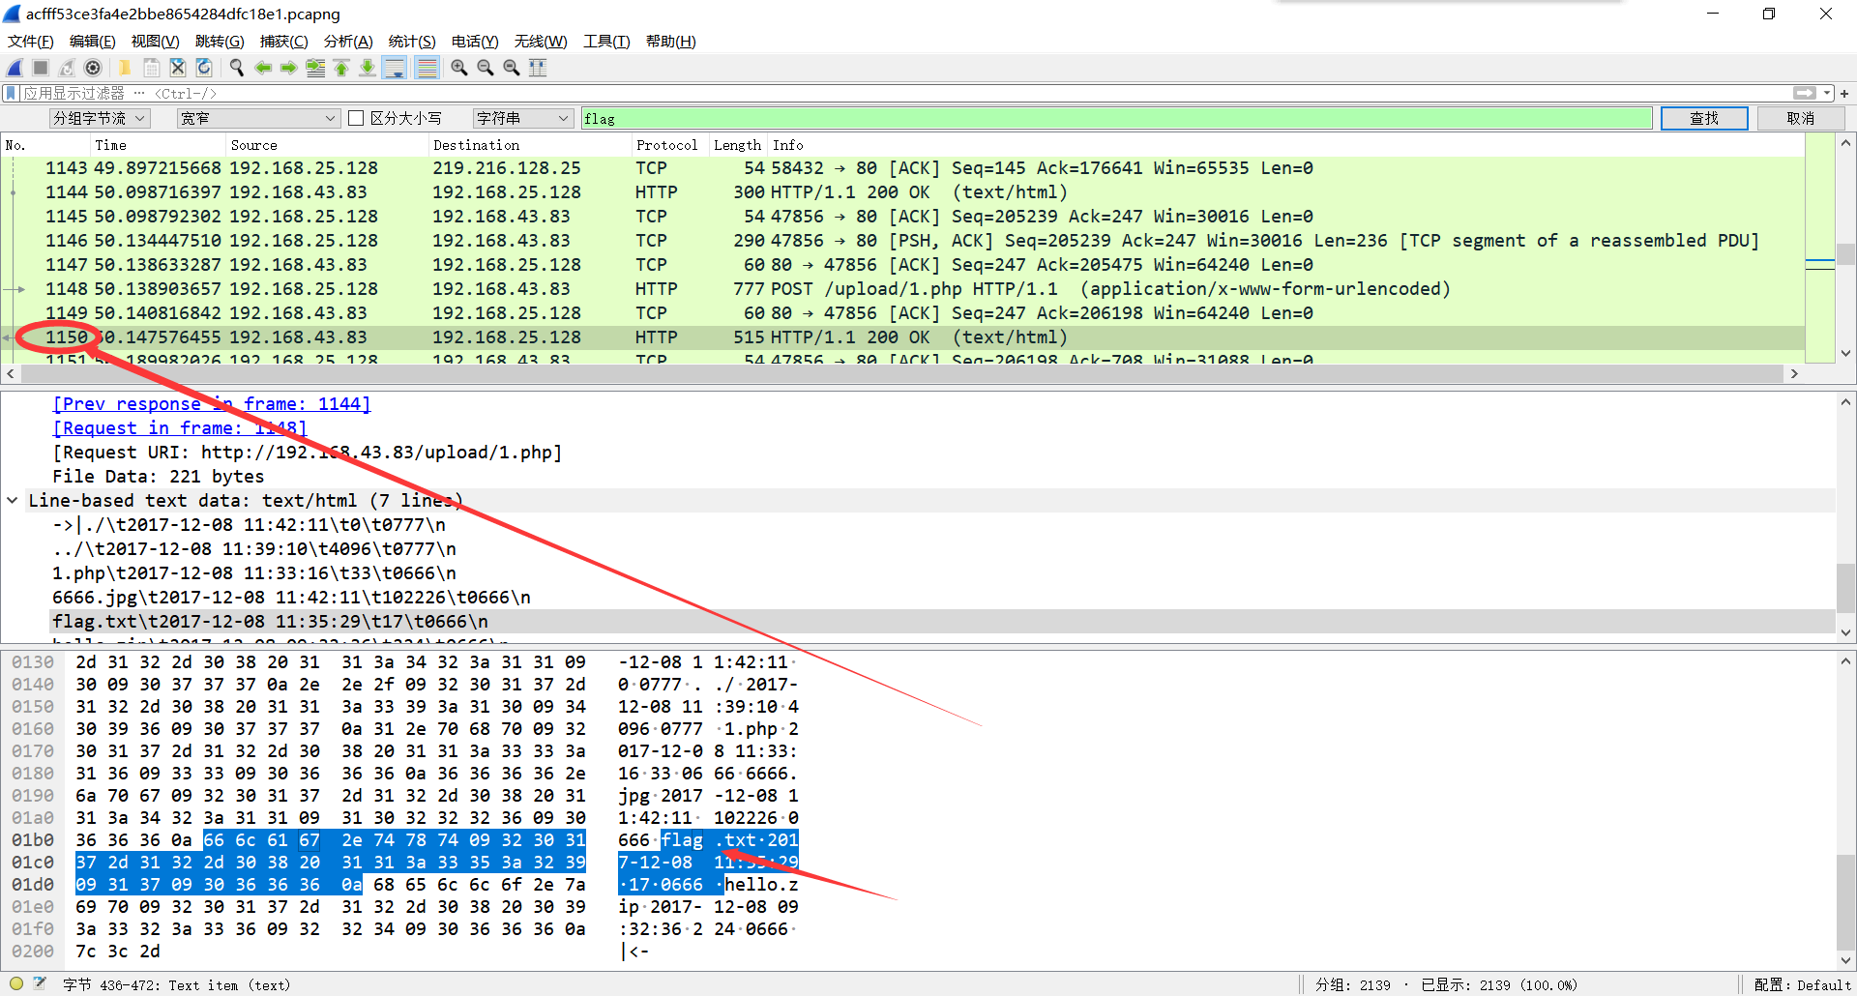Open the View menu
This screenshot has height=996, width=1857.
point(155,41)
